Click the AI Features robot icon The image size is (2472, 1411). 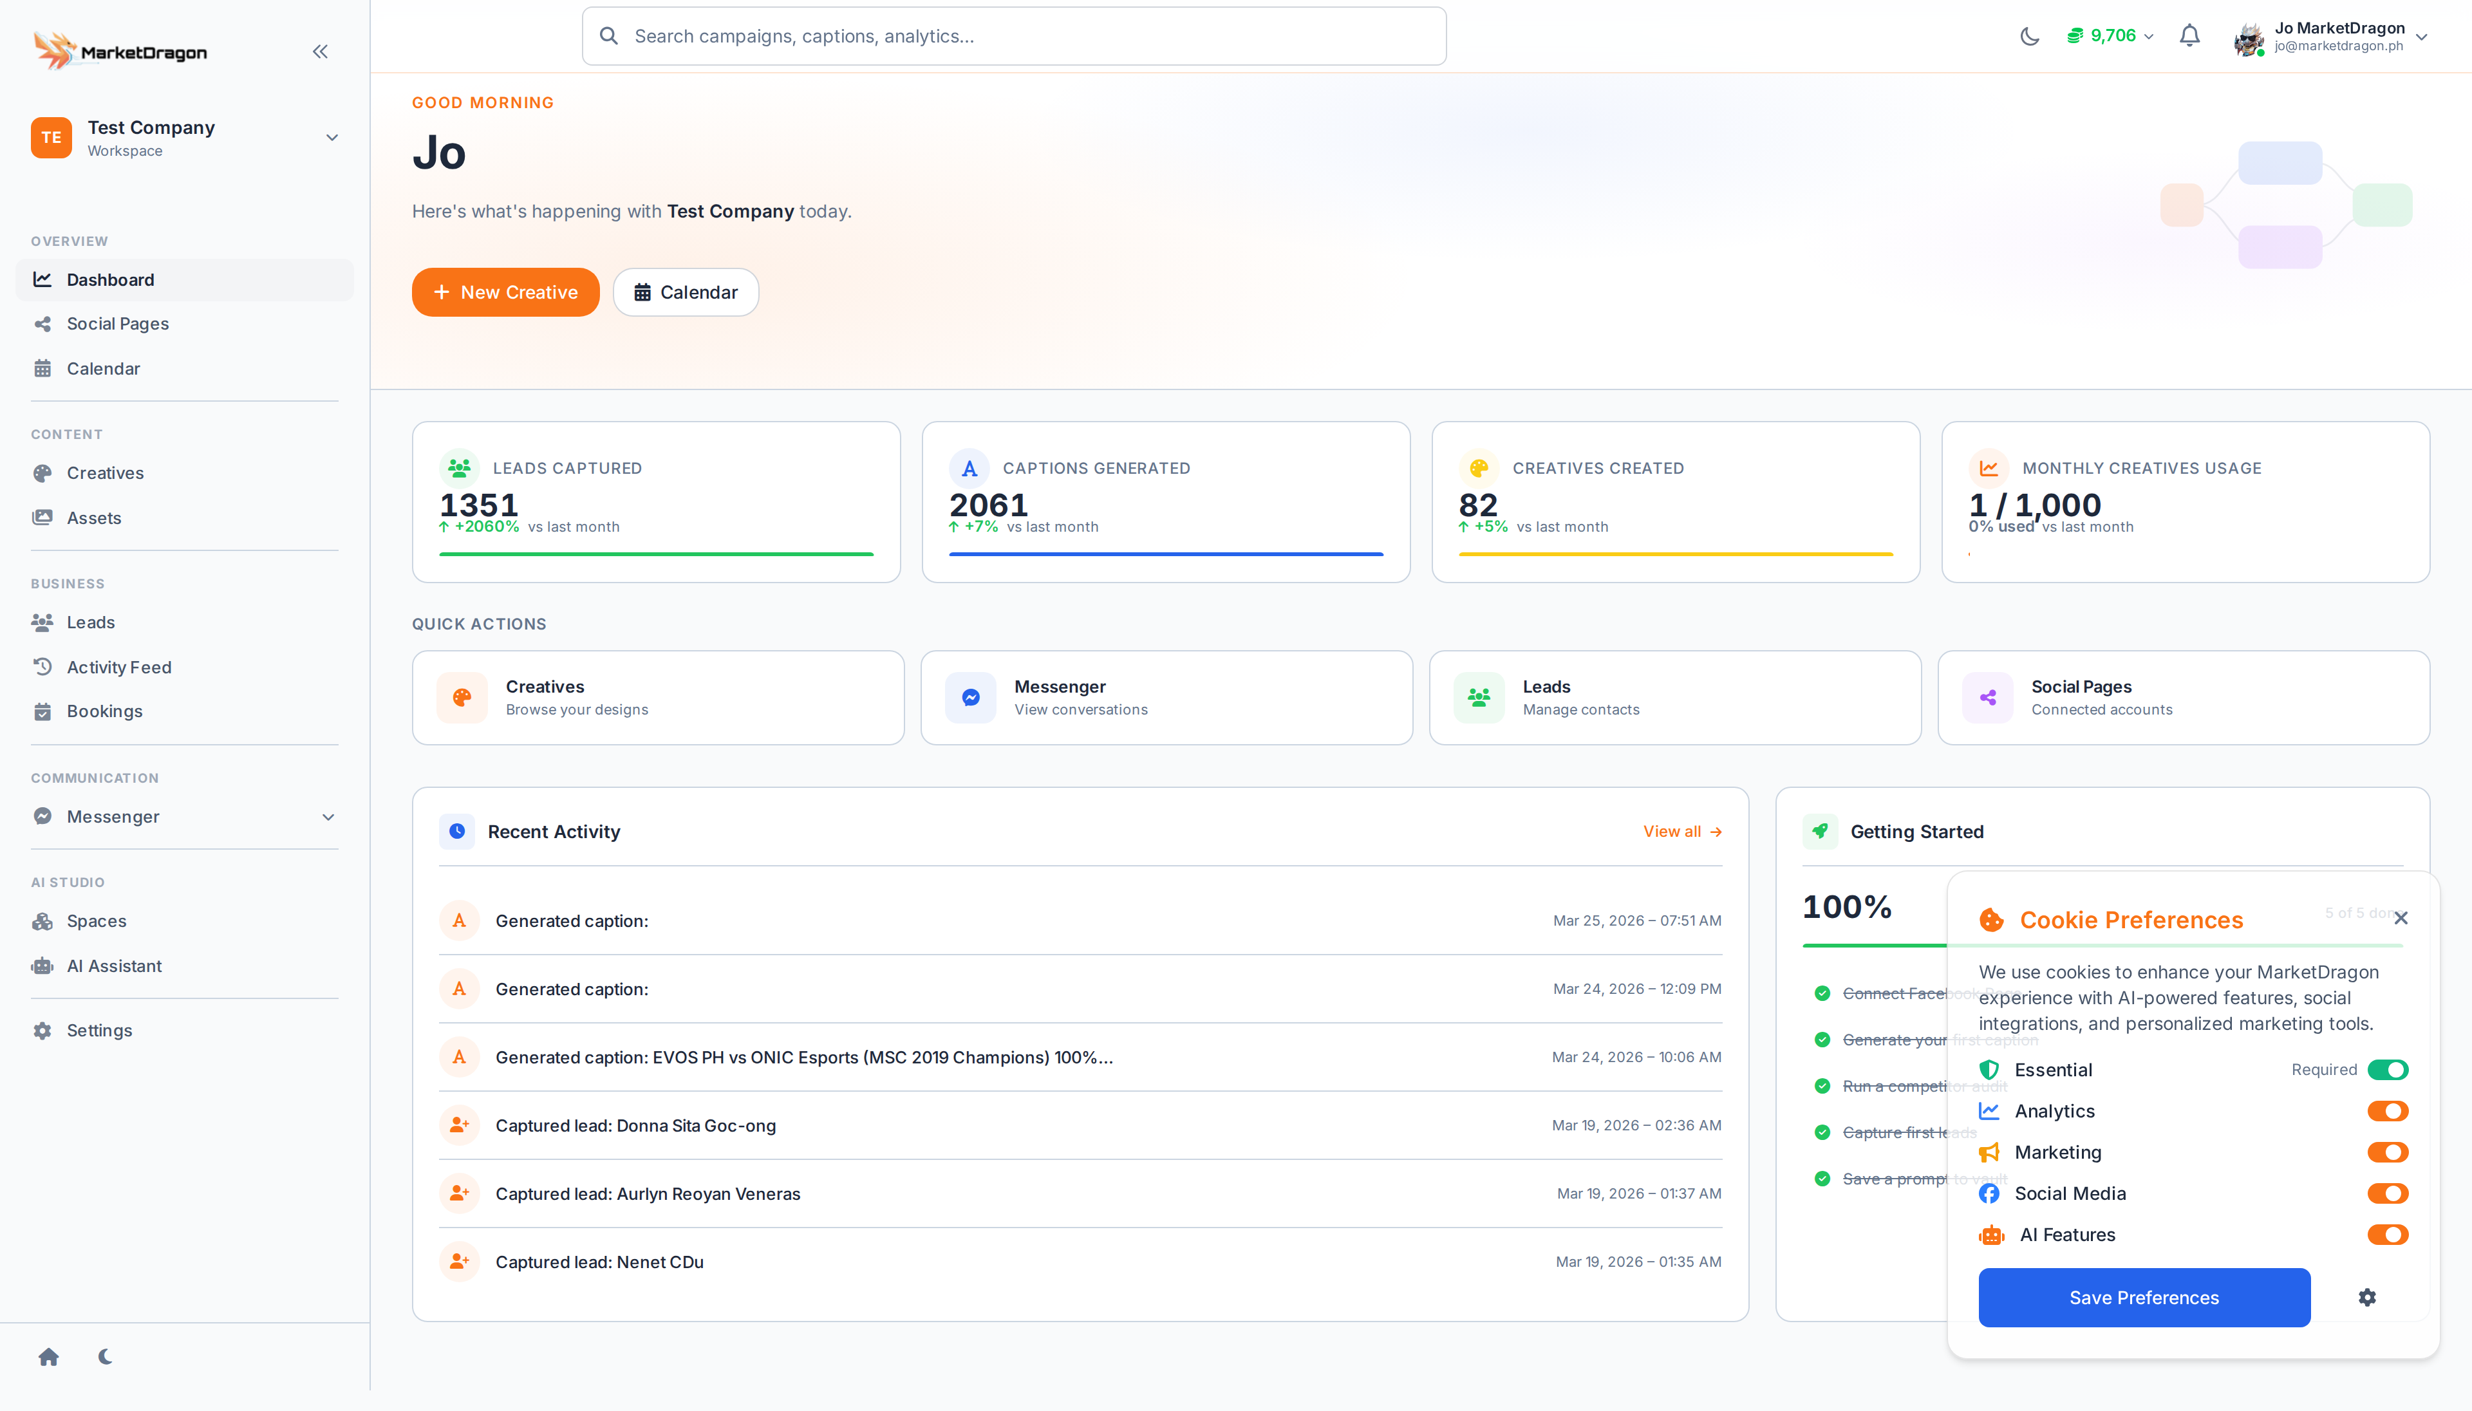tap(1991, 1235)
